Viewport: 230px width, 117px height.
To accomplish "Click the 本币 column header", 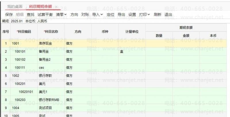I will pos(213,35).
